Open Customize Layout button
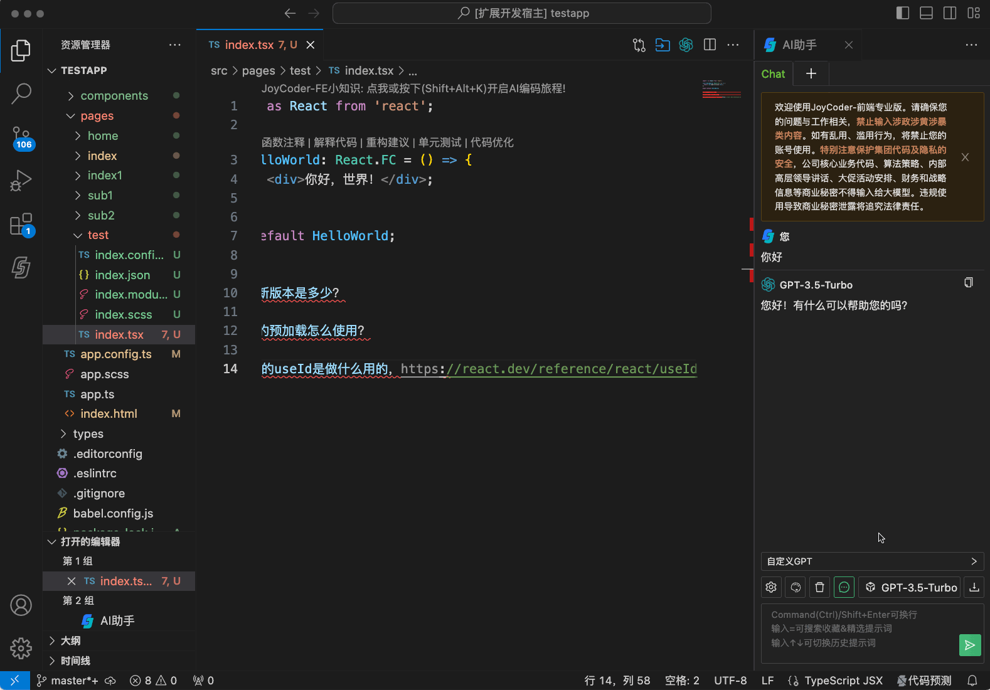990x690 pixels. [974, 13]
